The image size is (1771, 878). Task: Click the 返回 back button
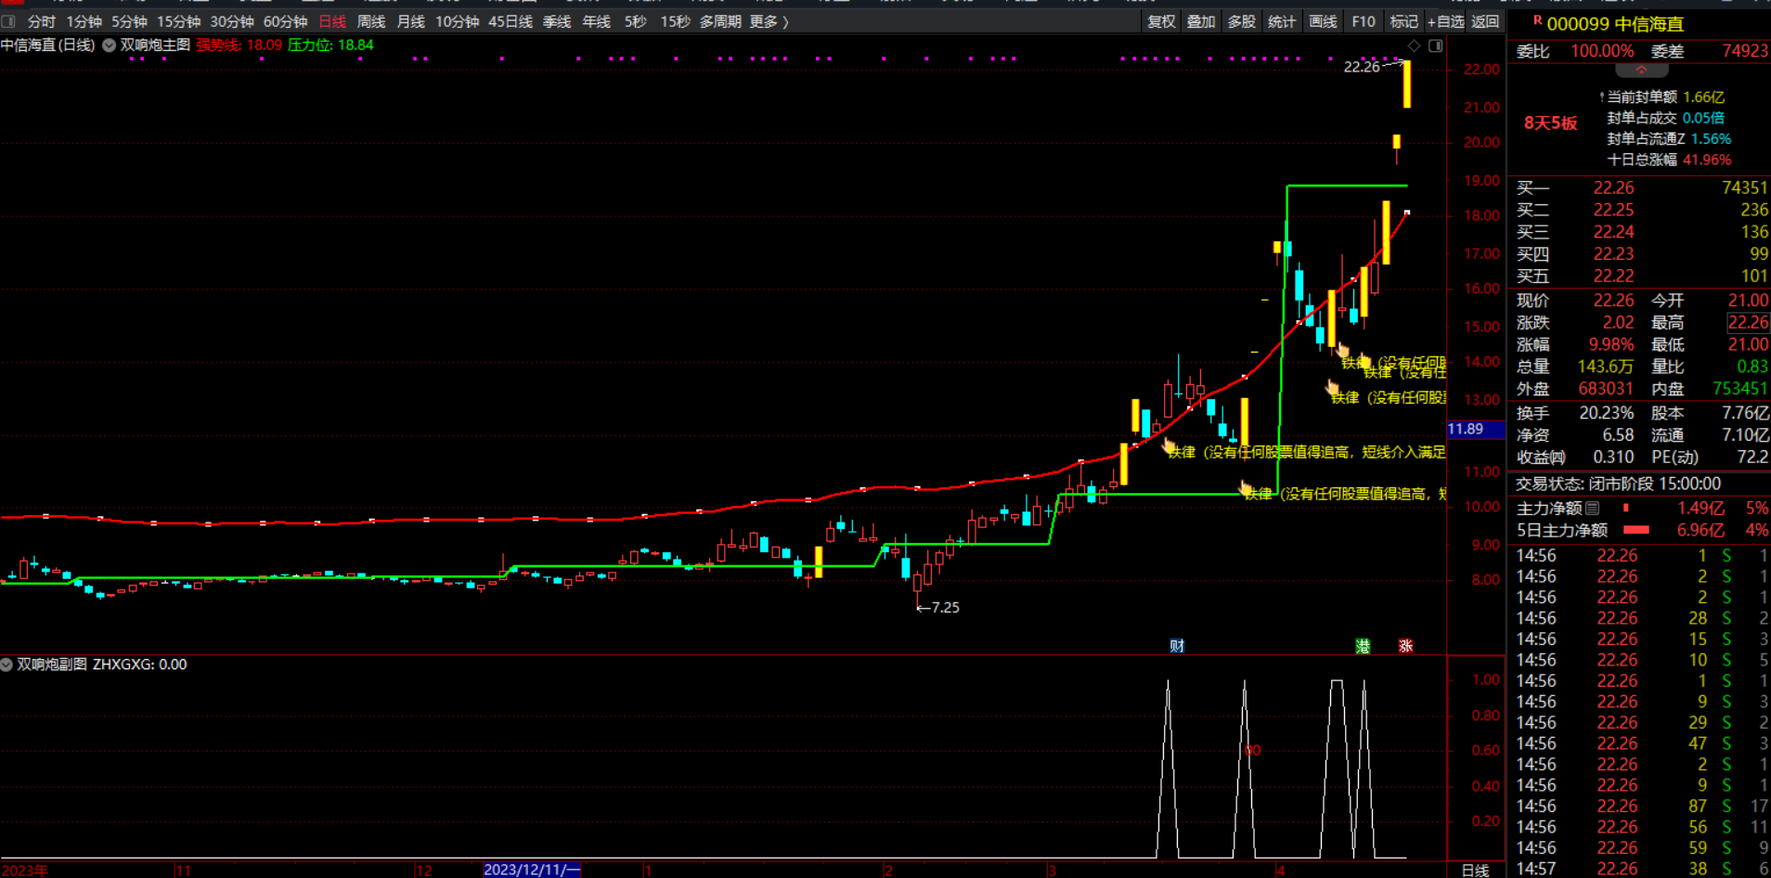[x=1485, y=21]
